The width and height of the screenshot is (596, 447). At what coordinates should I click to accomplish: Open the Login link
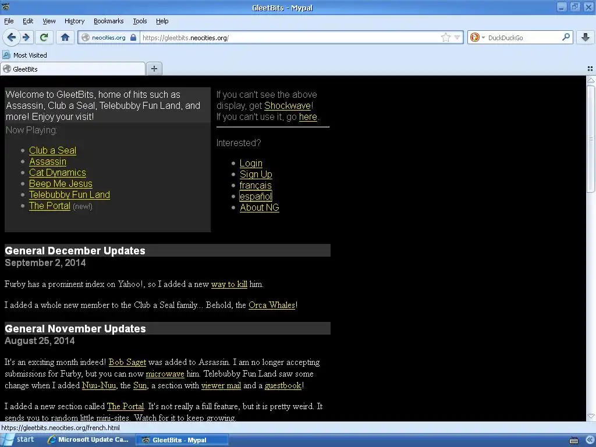[x=251, y=163]
